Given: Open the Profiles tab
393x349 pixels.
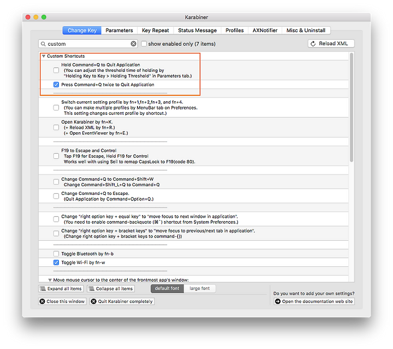Looking at the screenshot, I should 235,30.
